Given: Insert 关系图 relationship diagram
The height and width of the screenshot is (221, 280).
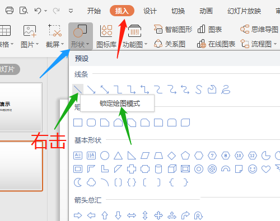Looking at the screenshot, I should 170,44.
